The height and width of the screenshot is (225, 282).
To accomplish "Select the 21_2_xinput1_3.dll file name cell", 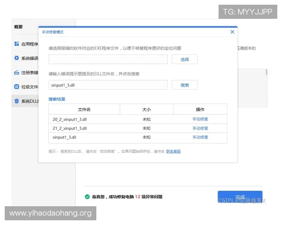I will 70,128.
